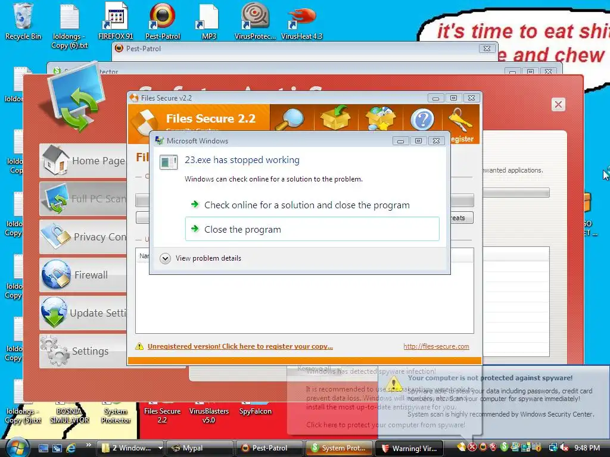Screen dimensions: 610x457
Task: Click the clock showing 9:48 PM
Action: pos(587,448)
